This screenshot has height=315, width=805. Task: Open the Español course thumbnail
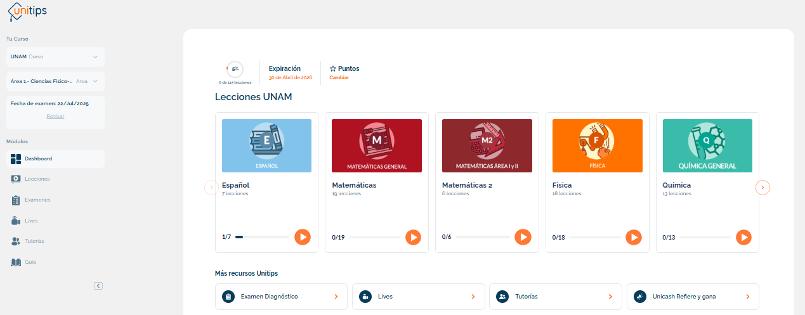coord(266,146)
